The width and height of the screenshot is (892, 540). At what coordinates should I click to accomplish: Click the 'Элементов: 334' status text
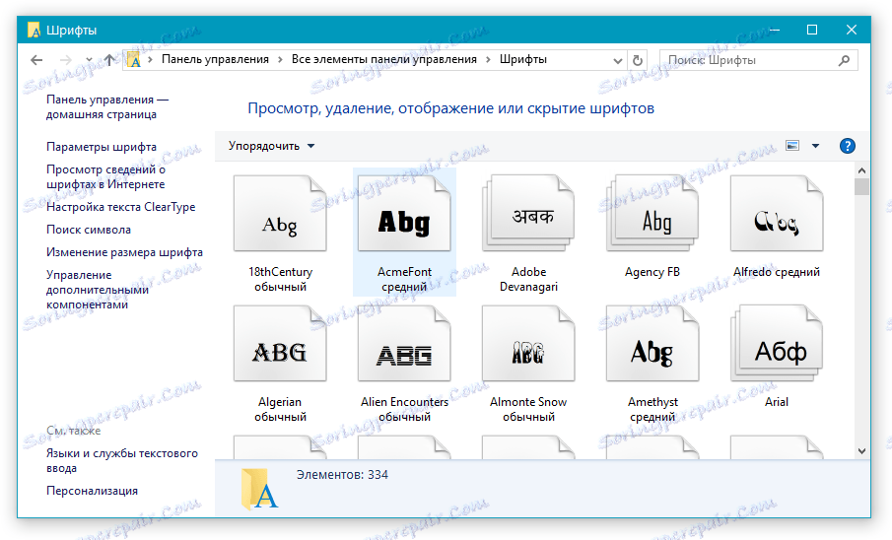click(x=342, y=475)
